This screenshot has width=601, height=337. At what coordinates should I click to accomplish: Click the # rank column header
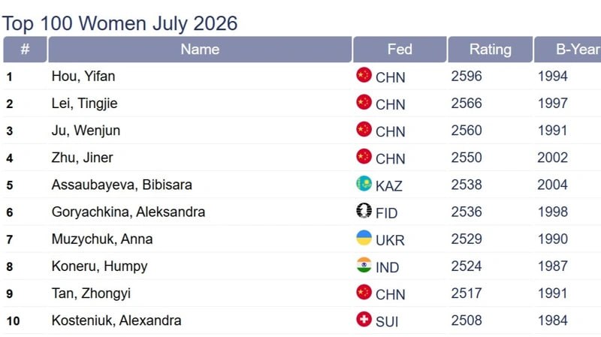click(25, 50)
